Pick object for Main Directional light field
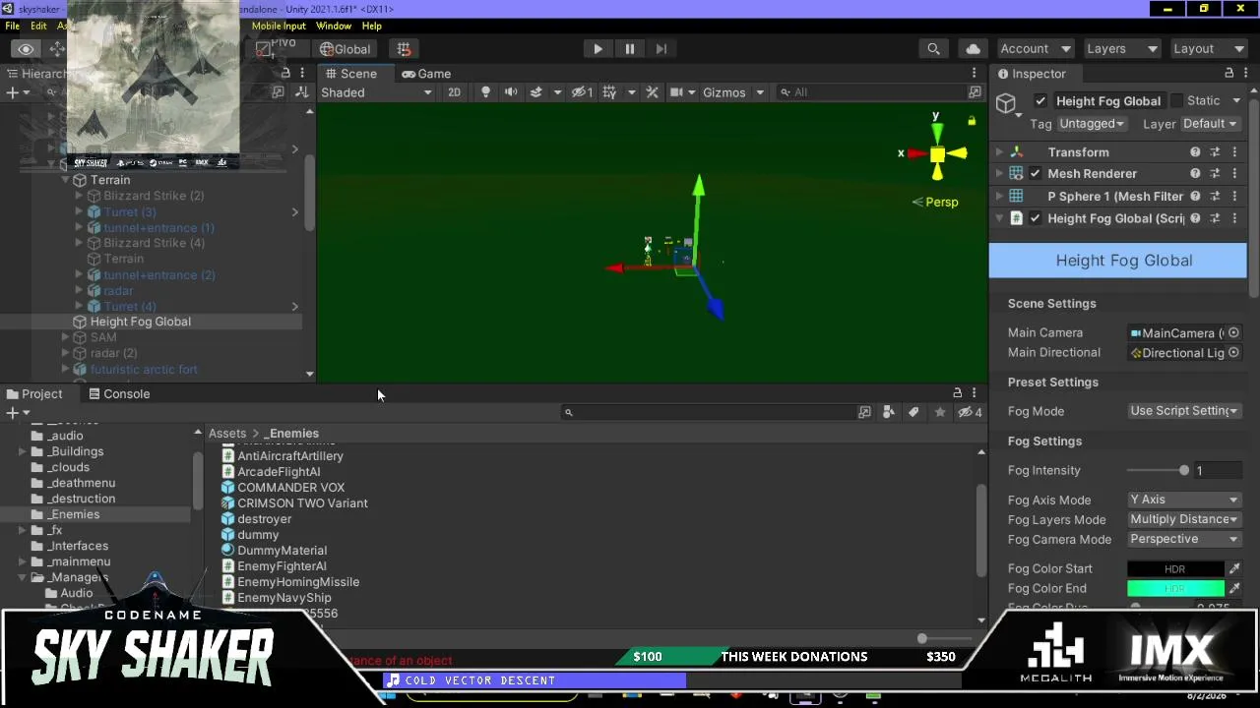 point(1233,353)
